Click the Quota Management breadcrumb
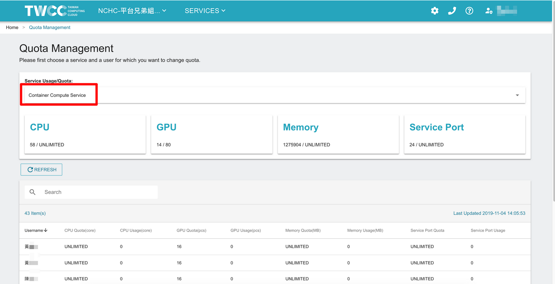Screen dimensions: 555x284 50,28
